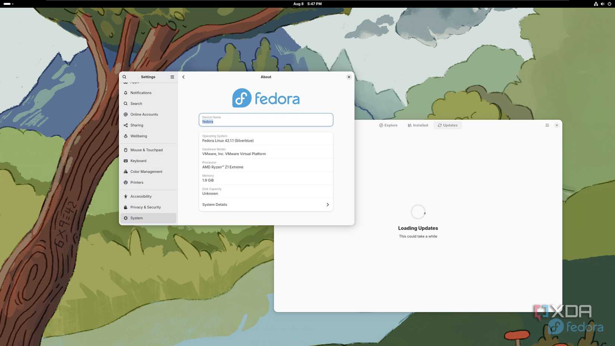Open Privacy & Security via the hand icon
The image size is (615, 346).
126,207
